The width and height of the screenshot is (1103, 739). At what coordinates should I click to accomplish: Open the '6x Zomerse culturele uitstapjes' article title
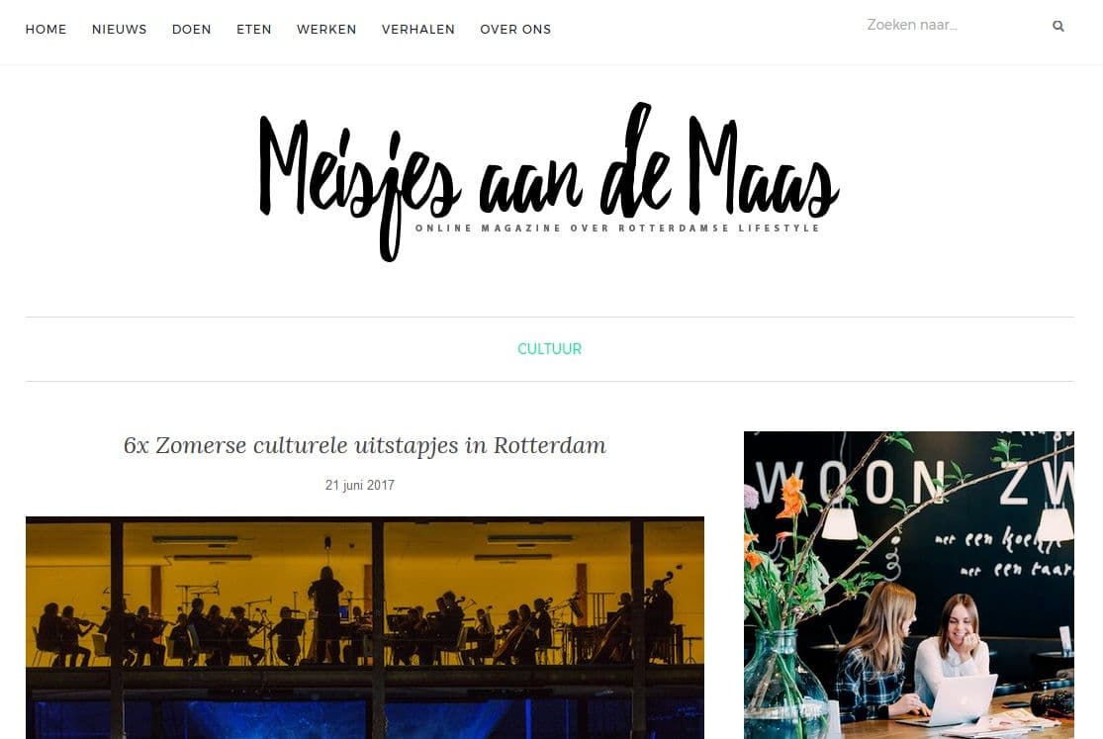364,445
